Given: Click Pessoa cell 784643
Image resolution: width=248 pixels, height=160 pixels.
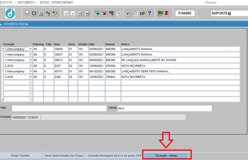Looking at the screenshot, I should point(113,77).
